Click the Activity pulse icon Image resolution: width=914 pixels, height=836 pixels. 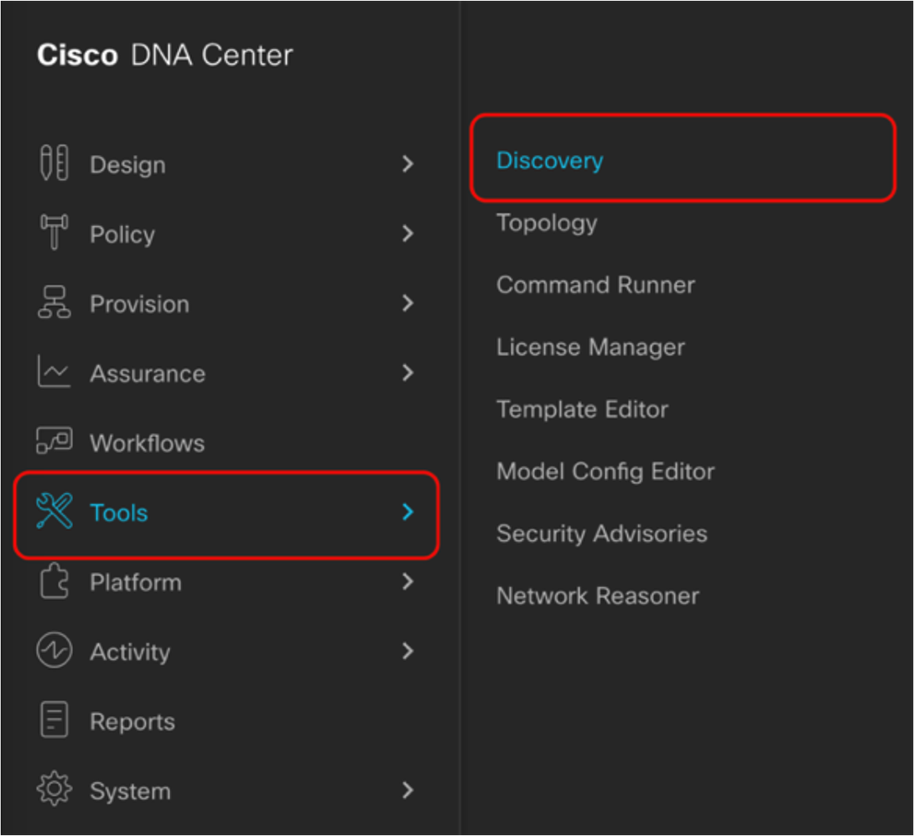click(x=54, y=650)
